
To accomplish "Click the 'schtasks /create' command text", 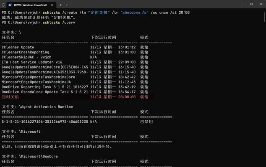I will 60,13.
